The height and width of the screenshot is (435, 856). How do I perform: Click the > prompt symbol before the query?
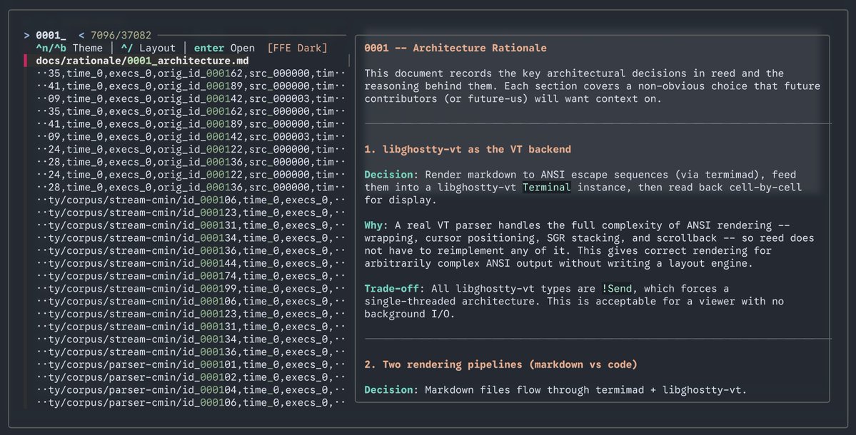[26, 36]
